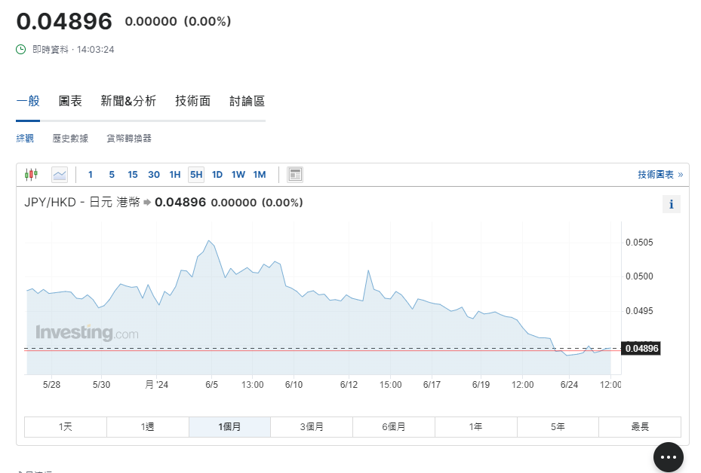
Task: Open the 技術圖表 » link
Action: pyautogui.click(x=659, y=175)
